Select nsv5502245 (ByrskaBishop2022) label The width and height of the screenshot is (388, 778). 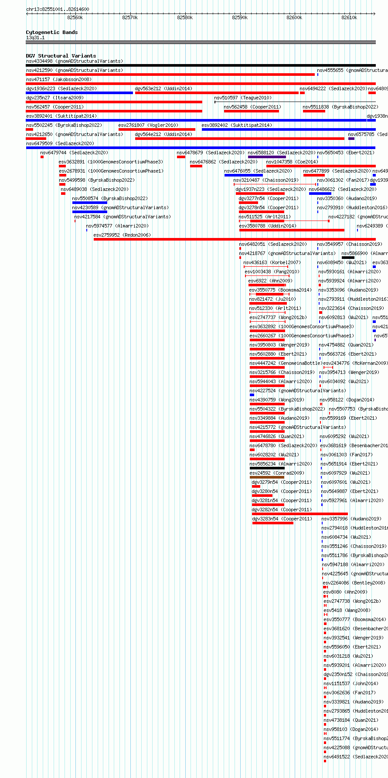(x=64, y=125)
